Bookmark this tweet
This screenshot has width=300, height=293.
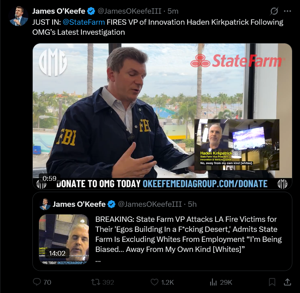[x=272, y=282]
